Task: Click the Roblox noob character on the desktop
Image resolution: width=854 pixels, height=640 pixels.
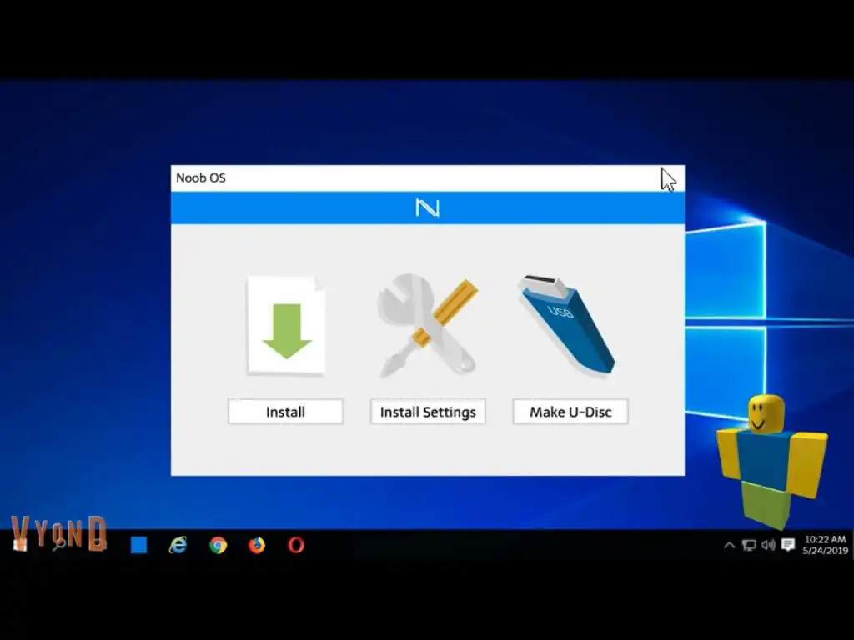Action: tap(771, 462)
